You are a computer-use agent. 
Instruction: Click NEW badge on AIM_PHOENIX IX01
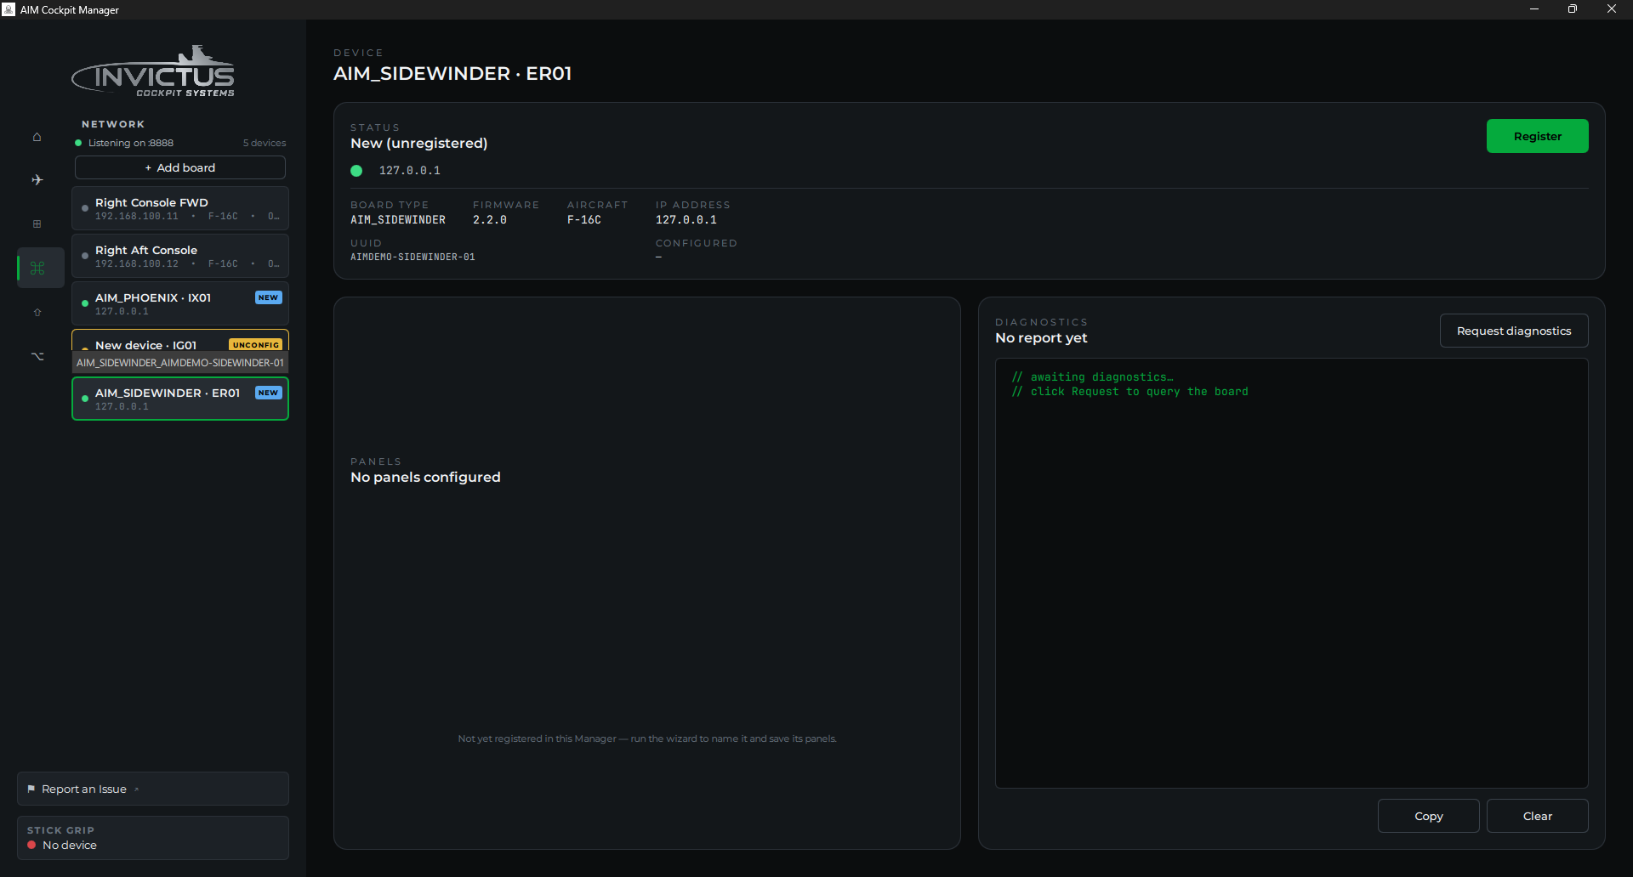point(268,297)
